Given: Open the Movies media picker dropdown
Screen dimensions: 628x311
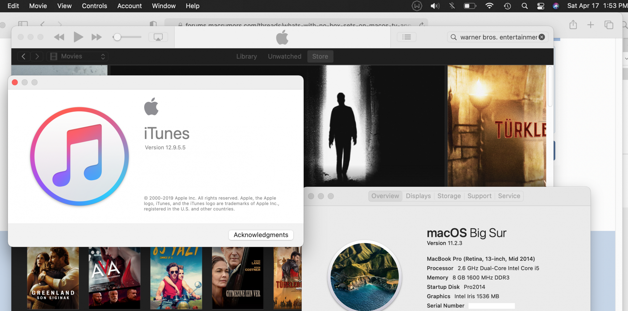Looking at the screenshot, I should point(78,56).
